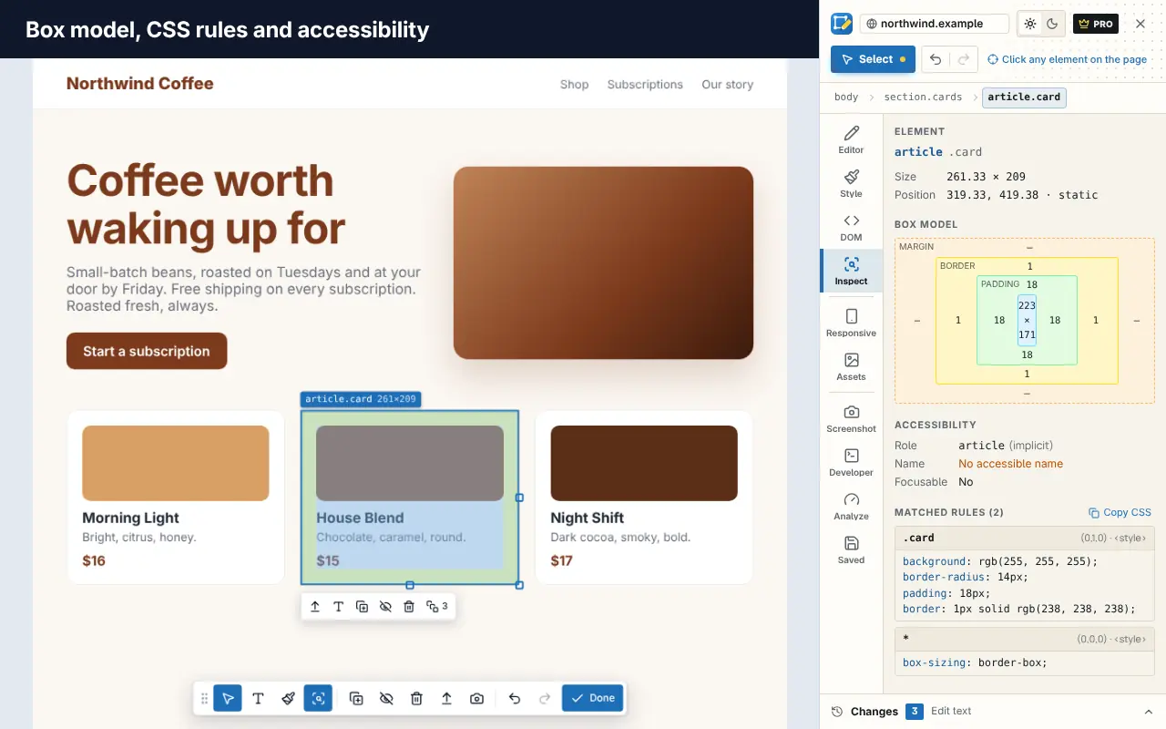The image size is (1166, 729).
Task: Open the Responsive panel
Action: (x=851, y=323)
